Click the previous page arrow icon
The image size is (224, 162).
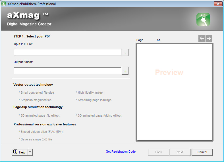click(x=202, y=39)
